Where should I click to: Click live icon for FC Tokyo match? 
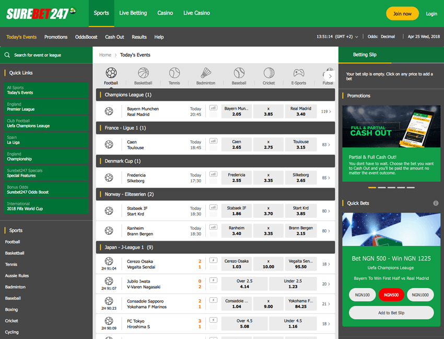coord(213,320)
